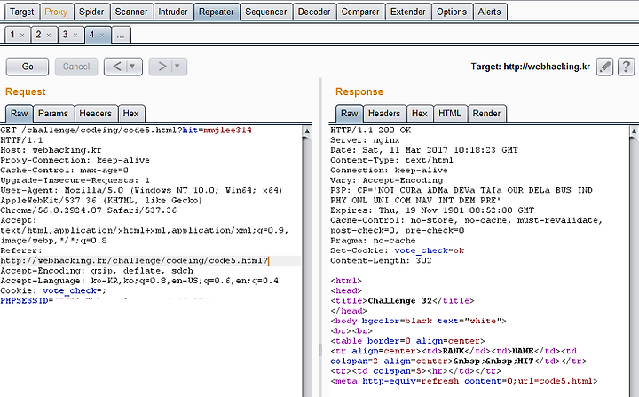Click the 'Server: nginx' response header
639x397 pixels.
(365, 140)
